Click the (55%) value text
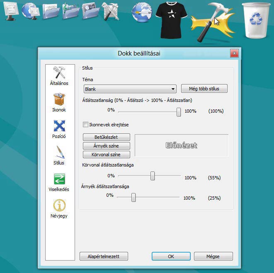 214,178
